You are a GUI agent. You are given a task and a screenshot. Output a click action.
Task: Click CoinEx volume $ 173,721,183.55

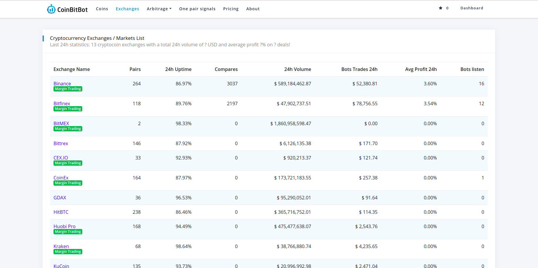tap(293, 178)
